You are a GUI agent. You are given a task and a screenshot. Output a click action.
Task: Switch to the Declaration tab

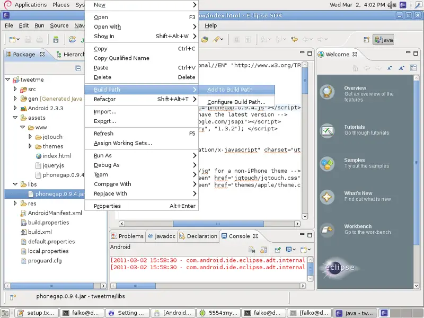[198, 236]
